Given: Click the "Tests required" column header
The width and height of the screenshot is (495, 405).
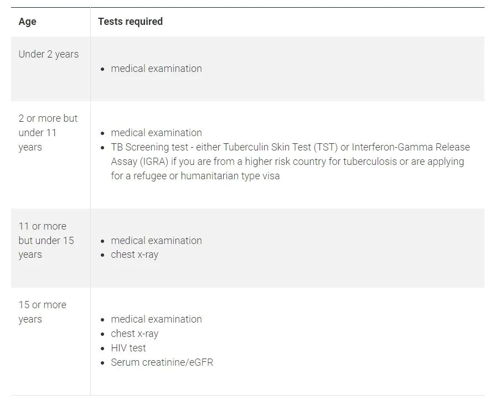Looking at the screenshot, I should pos(130,22).
